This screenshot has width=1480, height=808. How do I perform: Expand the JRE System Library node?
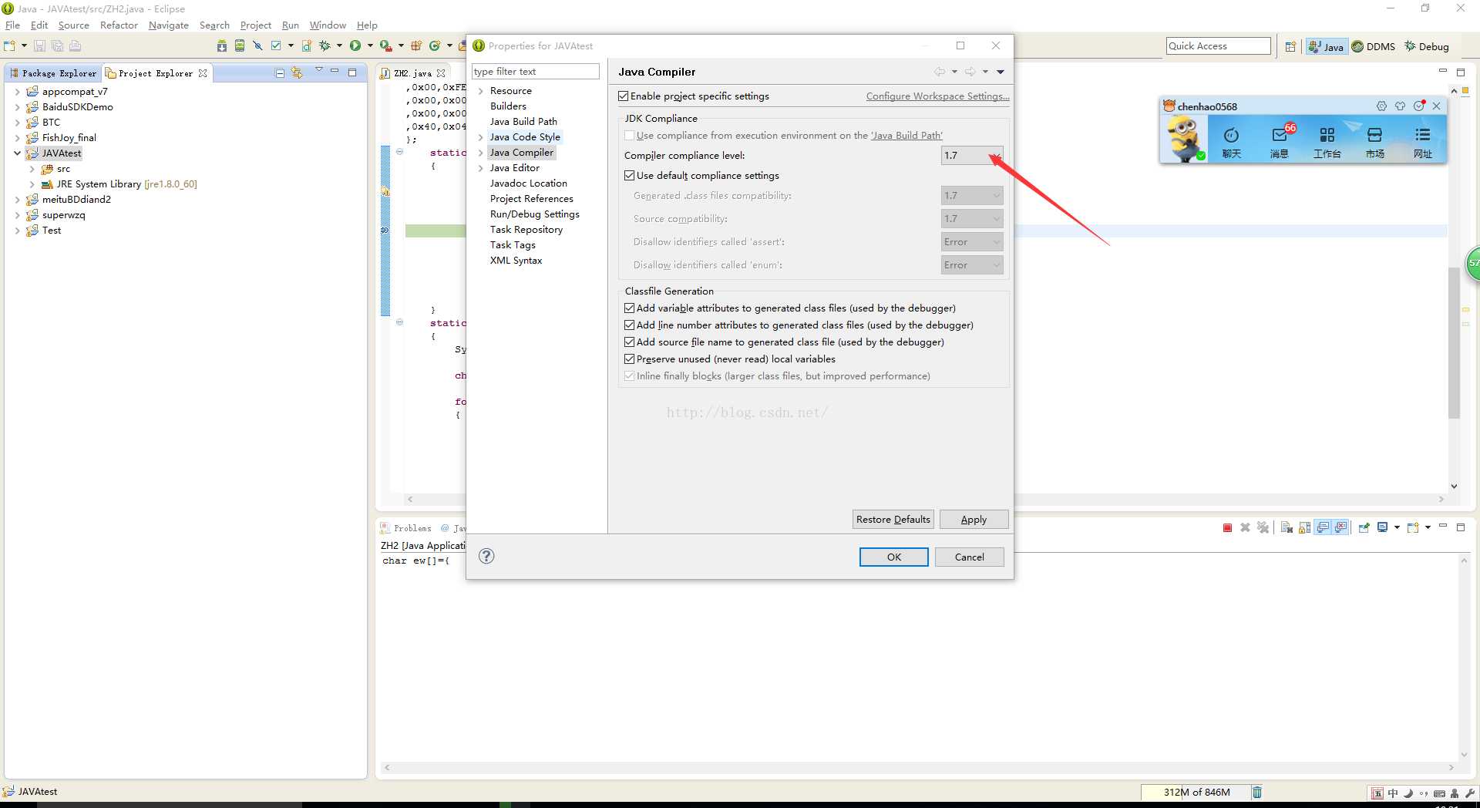point(32,184)
